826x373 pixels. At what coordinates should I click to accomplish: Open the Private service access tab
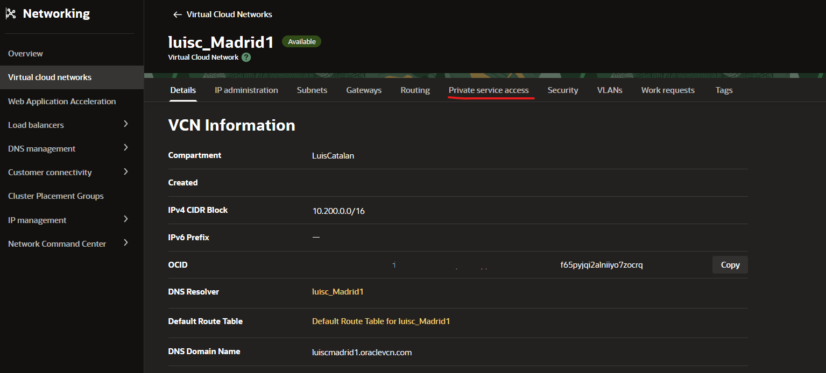[489, 90]
